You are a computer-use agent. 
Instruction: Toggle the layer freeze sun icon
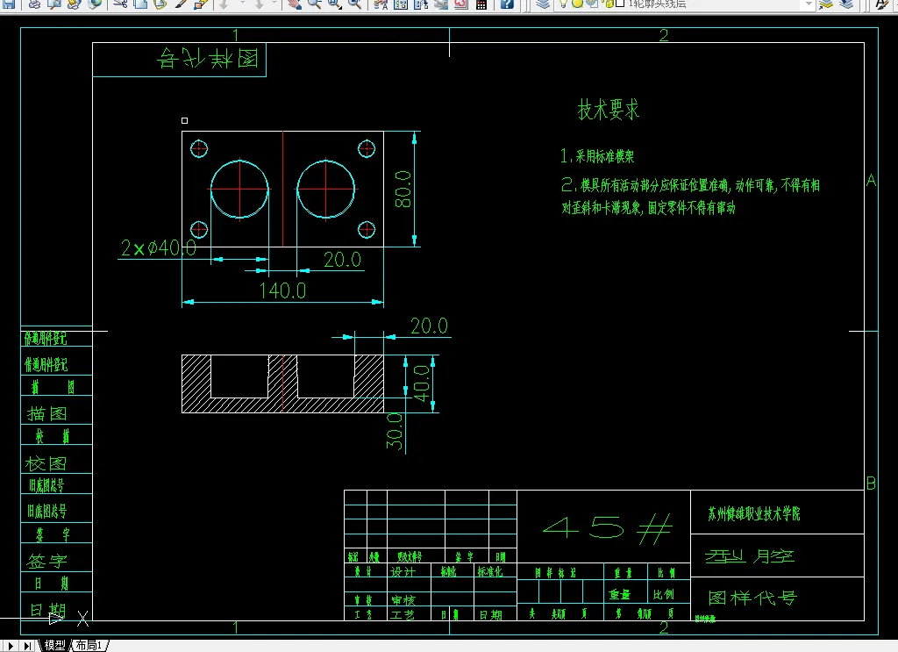point(577,4)
